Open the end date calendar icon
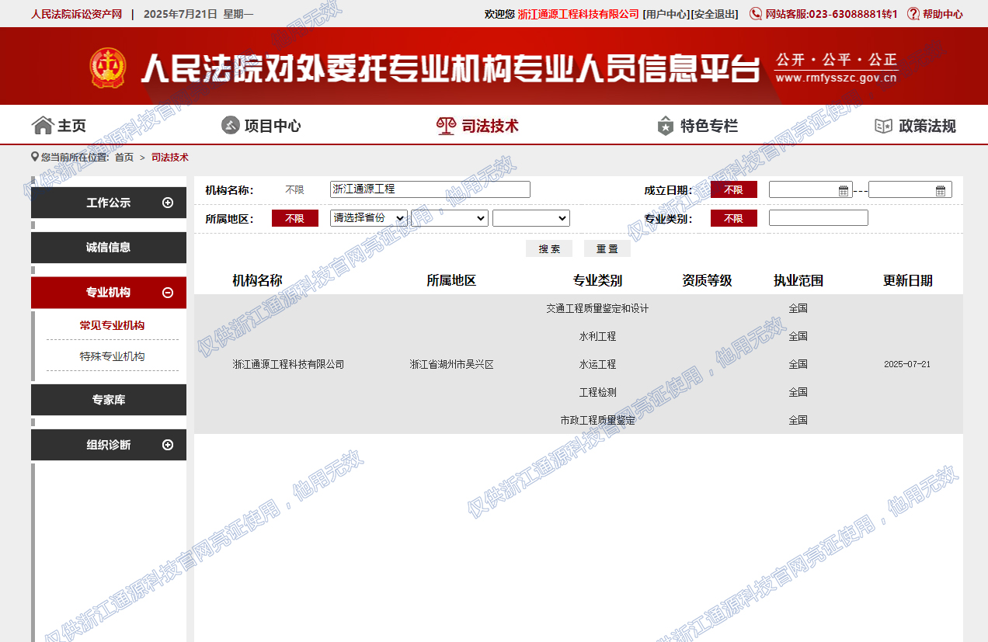 (x=941, y=190)
